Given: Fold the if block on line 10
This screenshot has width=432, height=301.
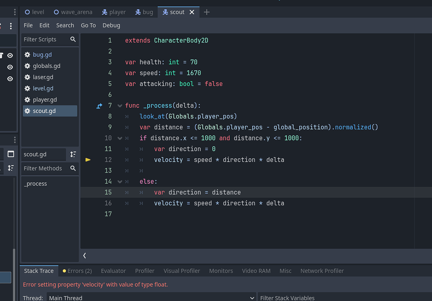Looking at the screenshot, I should [119, 138].
